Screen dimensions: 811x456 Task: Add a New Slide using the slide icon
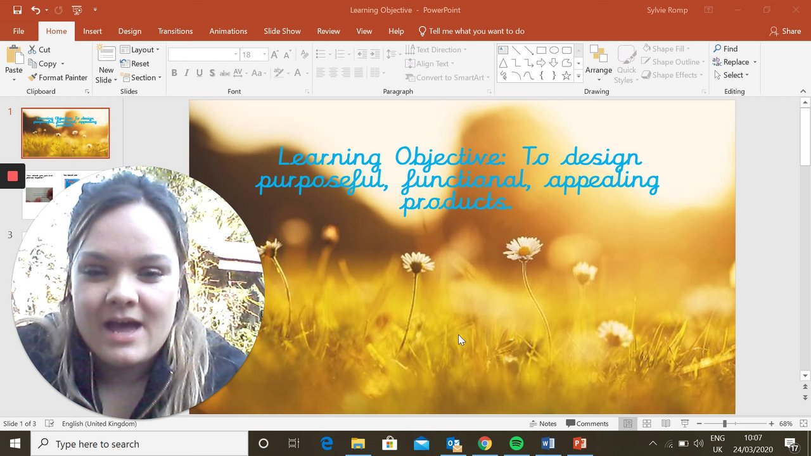coord(106,54)
